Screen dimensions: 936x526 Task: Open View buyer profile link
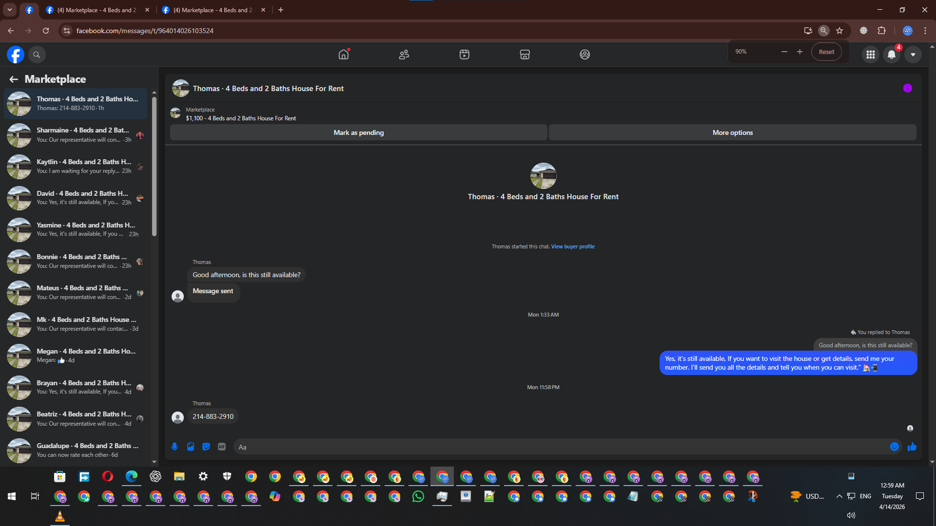click(x=573, y=246)
